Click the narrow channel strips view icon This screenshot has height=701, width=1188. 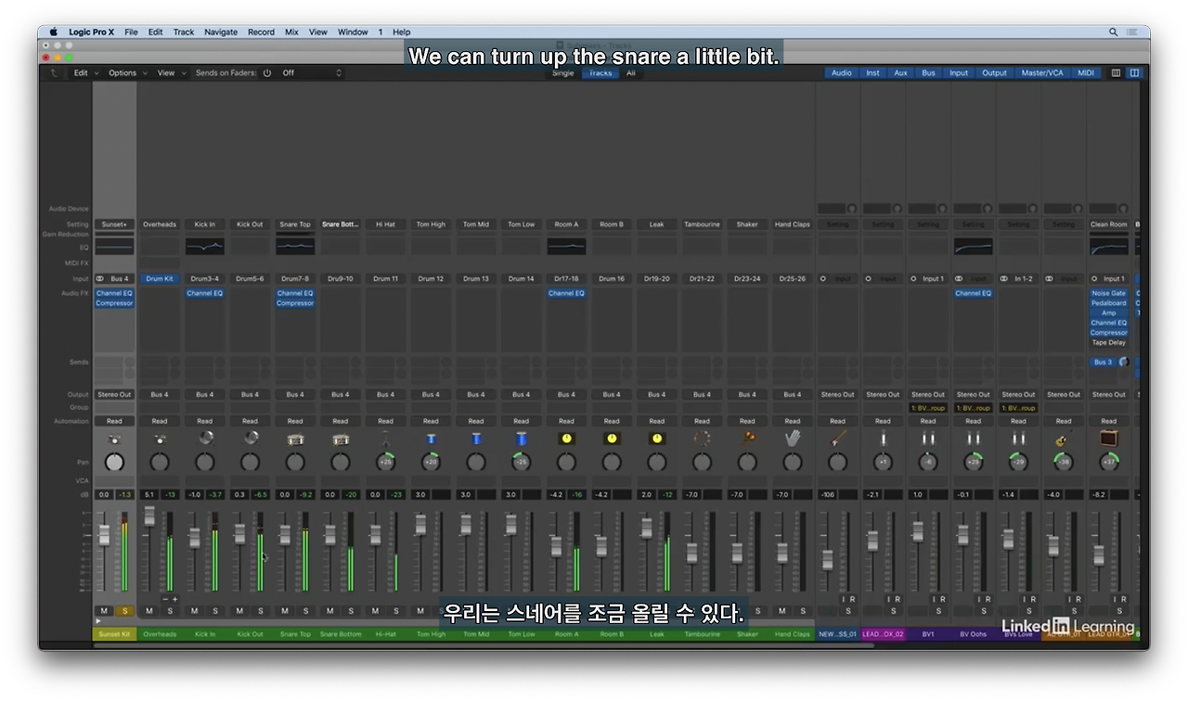(x=1116, y=72)
